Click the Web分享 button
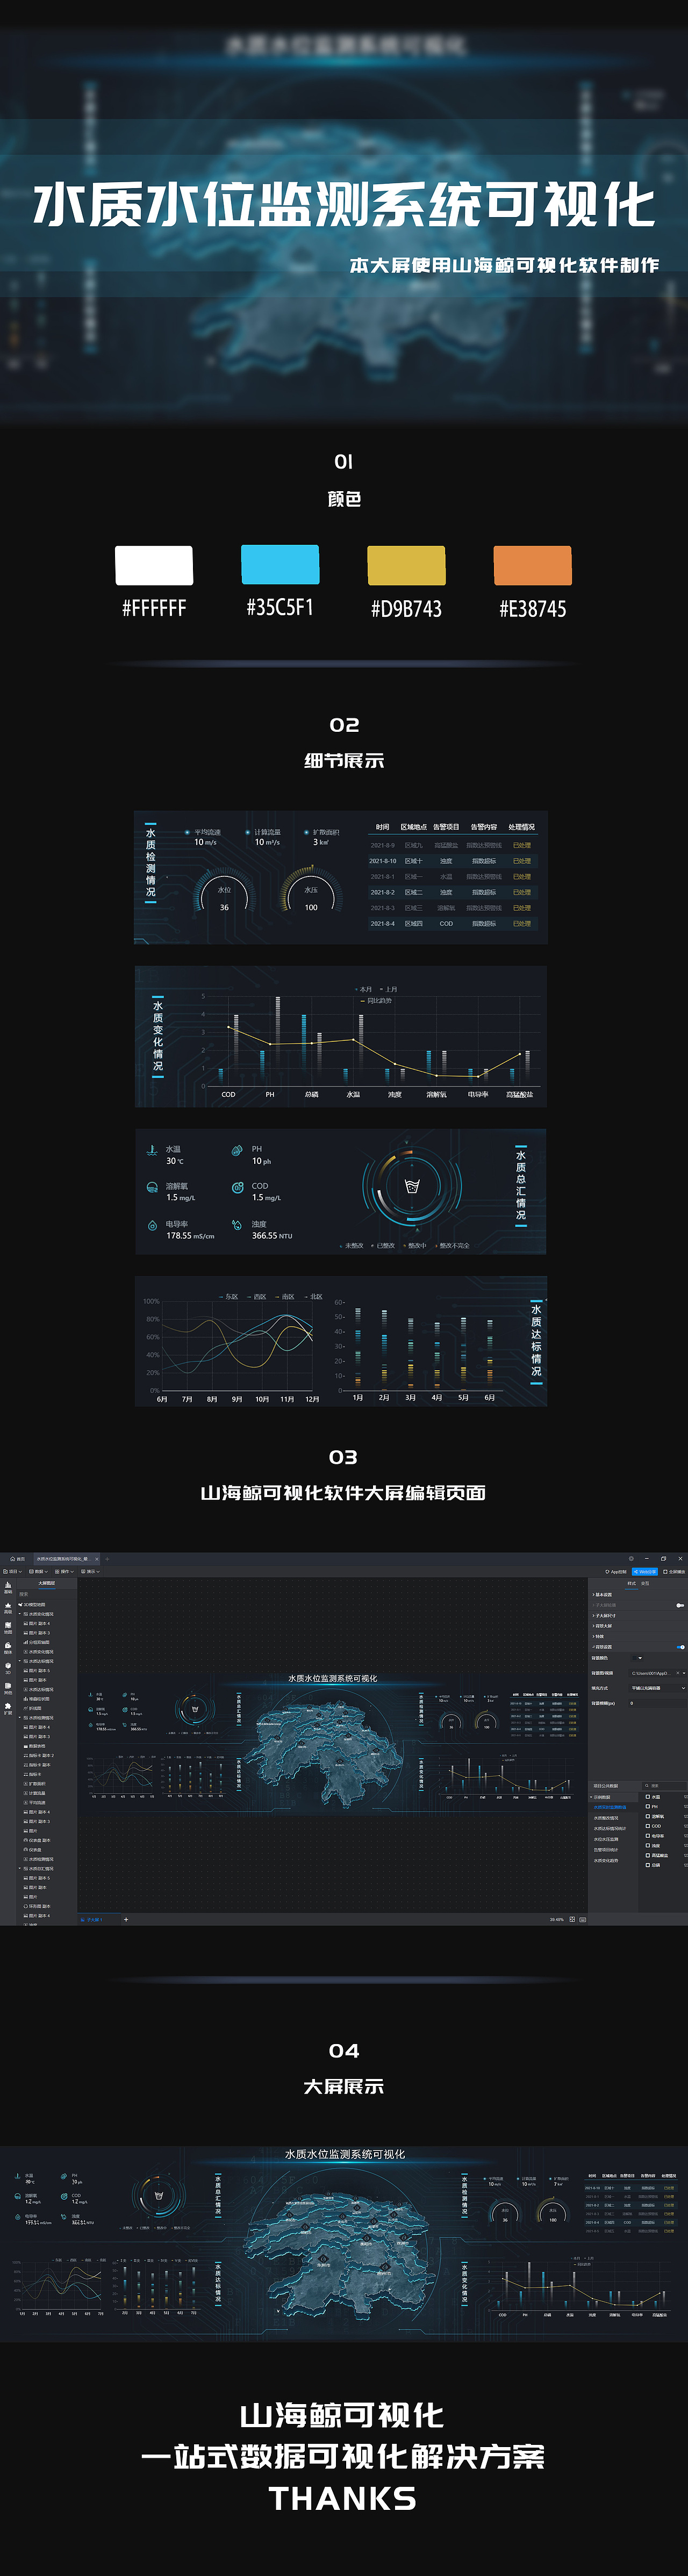 pyautogui.click(x=645, y=1572)
